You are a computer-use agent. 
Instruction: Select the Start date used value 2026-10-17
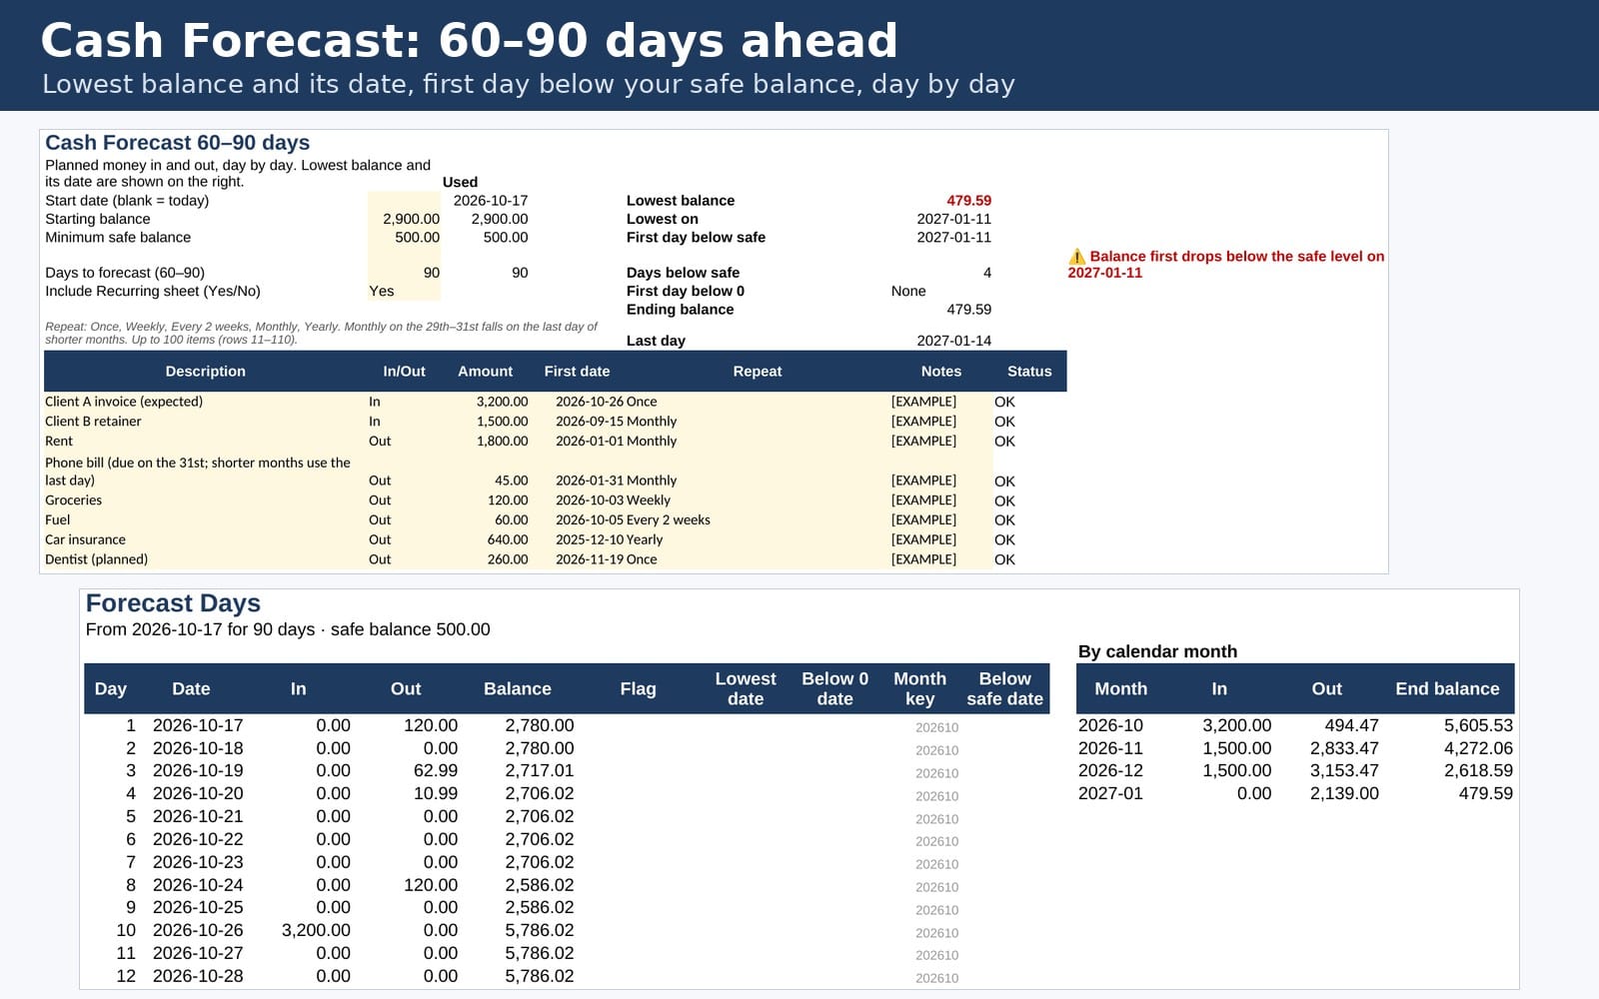pyautogui.click(x=490, y=201)
